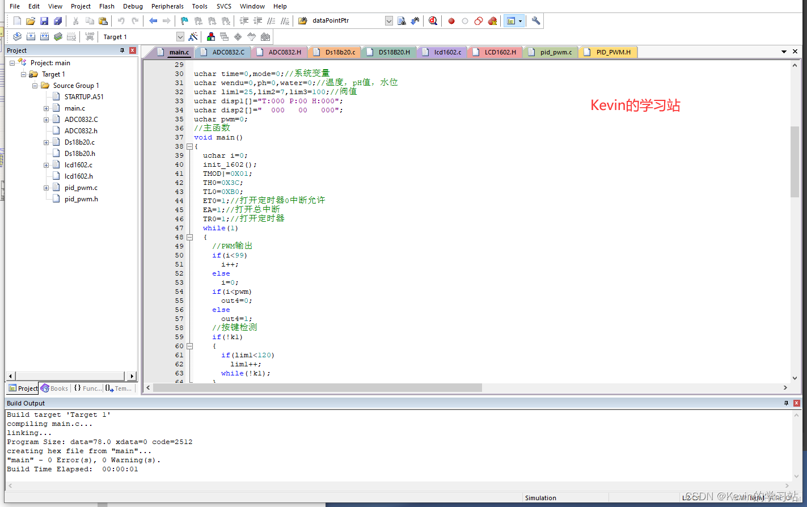Download to flash with the LOAD icon
The height and width of the screenshot is (507, 807).
[90, 37]
